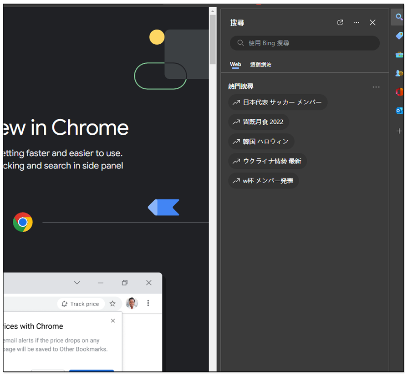Open search panel in a new tab

coord(340,23)
